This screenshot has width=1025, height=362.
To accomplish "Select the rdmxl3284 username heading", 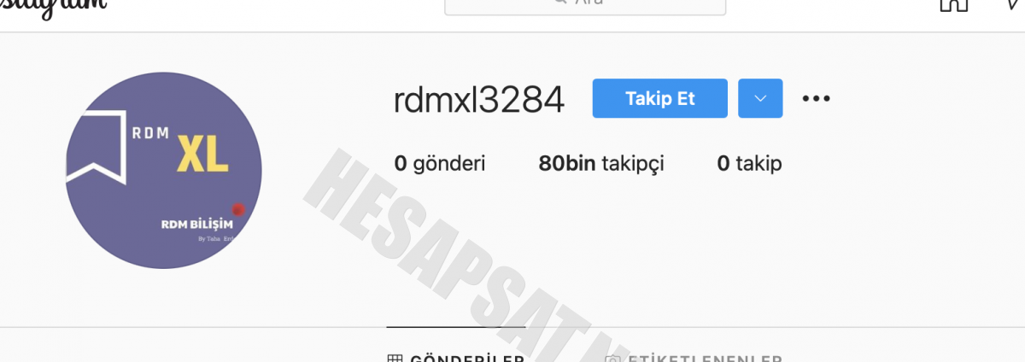I will (479, 100).
